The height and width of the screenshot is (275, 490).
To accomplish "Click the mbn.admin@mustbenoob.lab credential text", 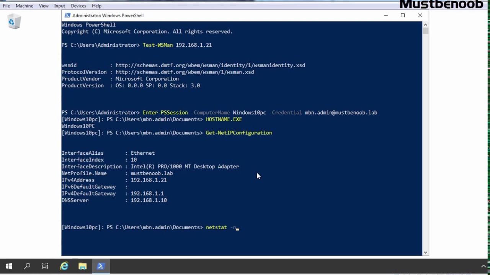I will click(341, 113).
